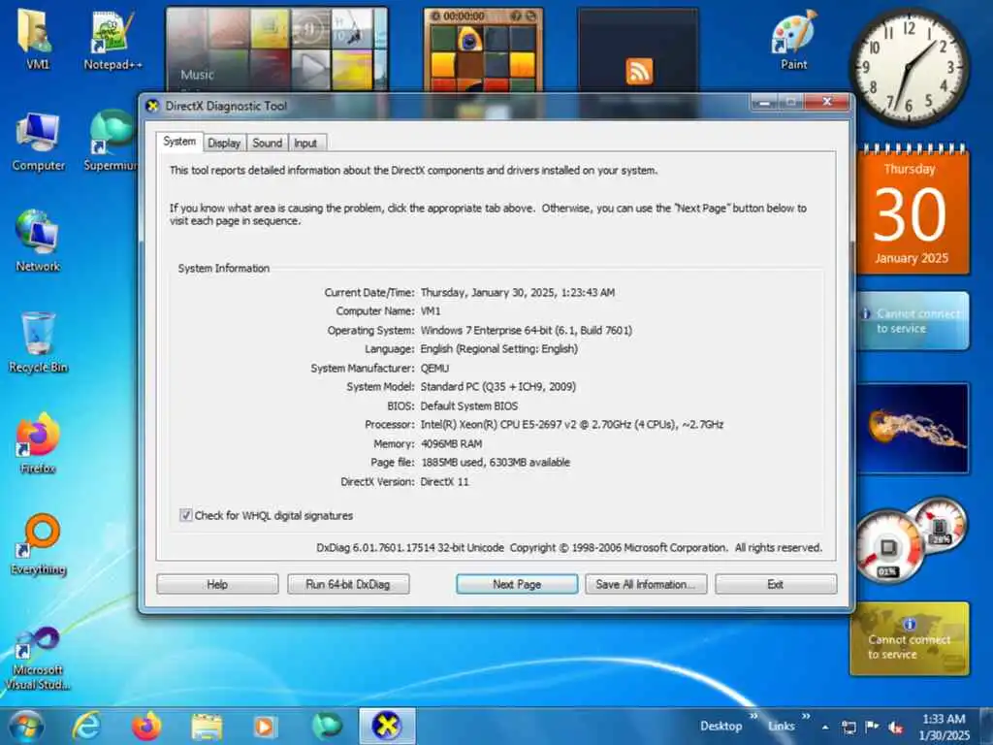Switch to the Input tab

pos(305,144)
